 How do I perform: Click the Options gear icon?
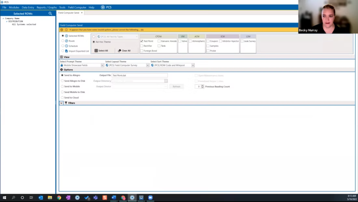[x=62, y=70]
